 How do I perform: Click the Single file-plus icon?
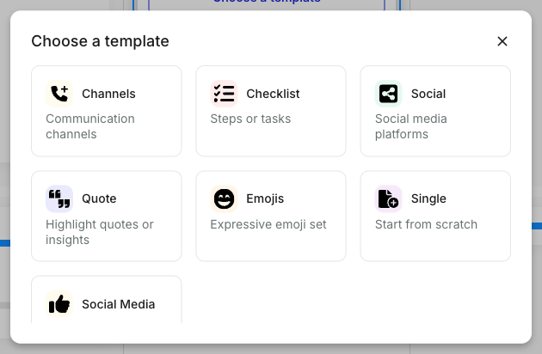click(x=389, y=198)
